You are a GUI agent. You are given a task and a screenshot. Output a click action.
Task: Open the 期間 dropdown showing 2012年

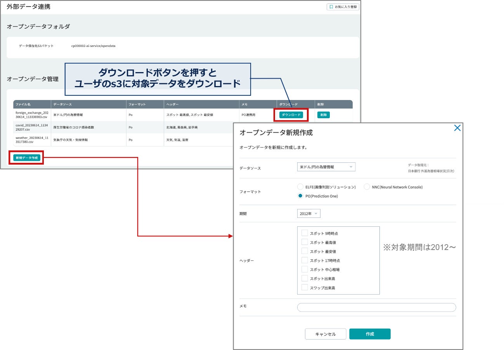coord(309,214)
